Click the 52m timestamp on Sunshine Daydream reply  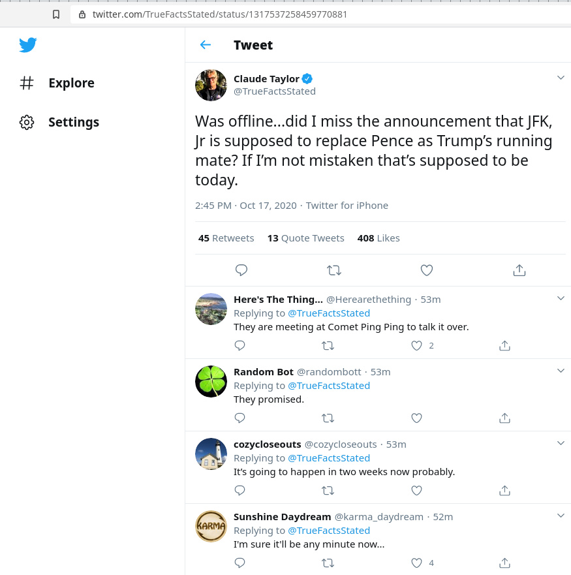(x=442, y=517)
